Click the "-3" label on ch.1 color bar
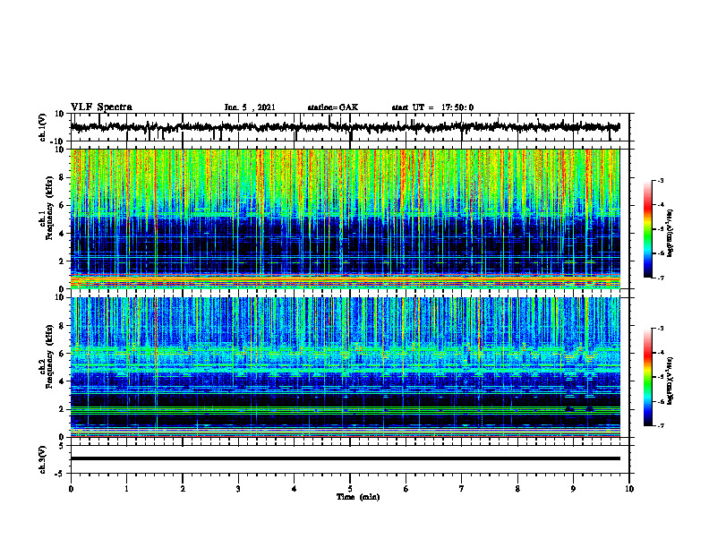The width and height of the screenshot is (709, 548). pyautogui.click(x=660, y=180)
